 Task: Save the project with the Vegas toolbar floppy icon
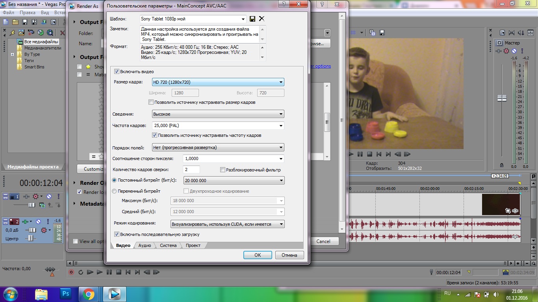25,22
